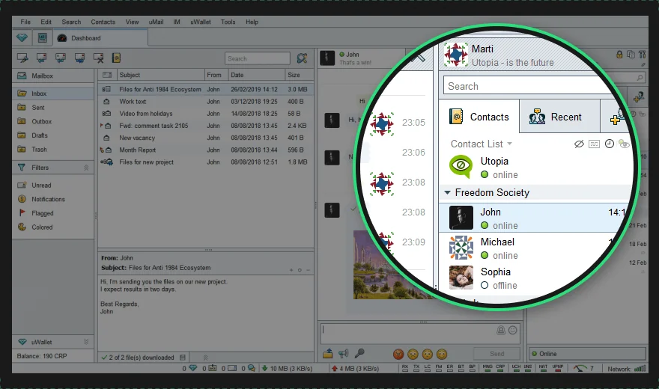Switch to the Recent tab
Screen dimensions: 659x389
[x=559, y=117]
